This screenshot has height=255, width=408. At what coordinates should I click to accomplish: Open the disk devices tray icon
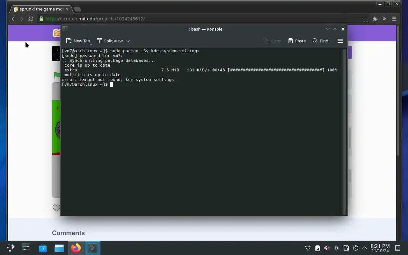coord(346,248)
